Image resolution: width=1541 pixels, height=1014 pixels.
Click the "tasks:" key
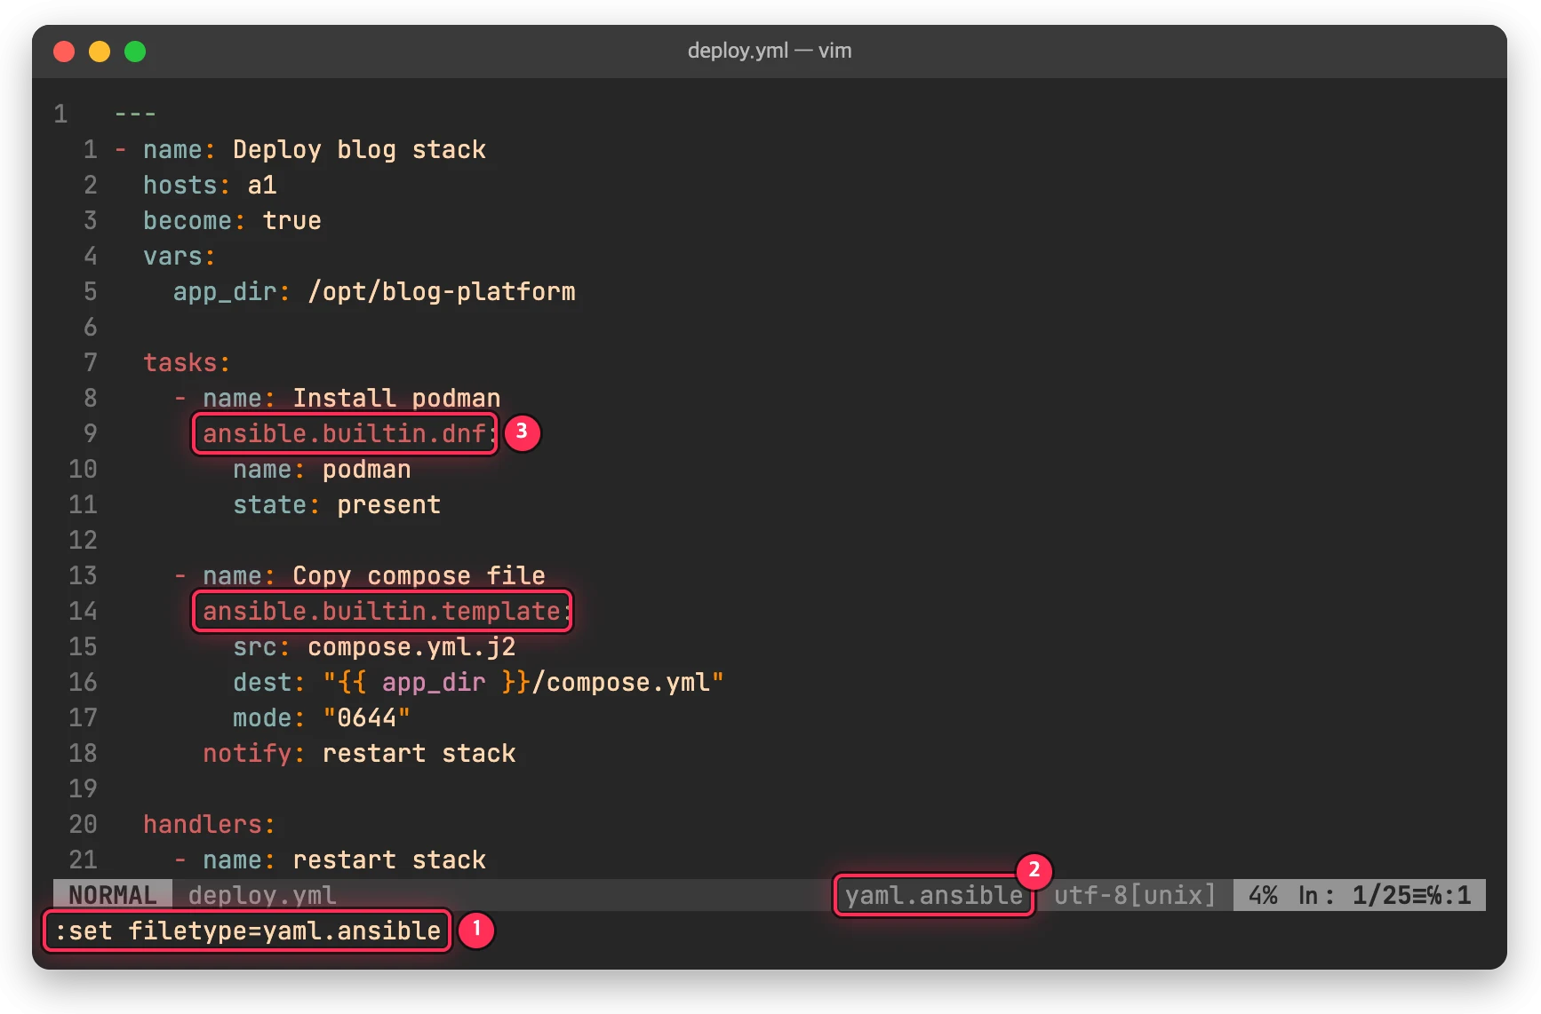pos(187,362)
